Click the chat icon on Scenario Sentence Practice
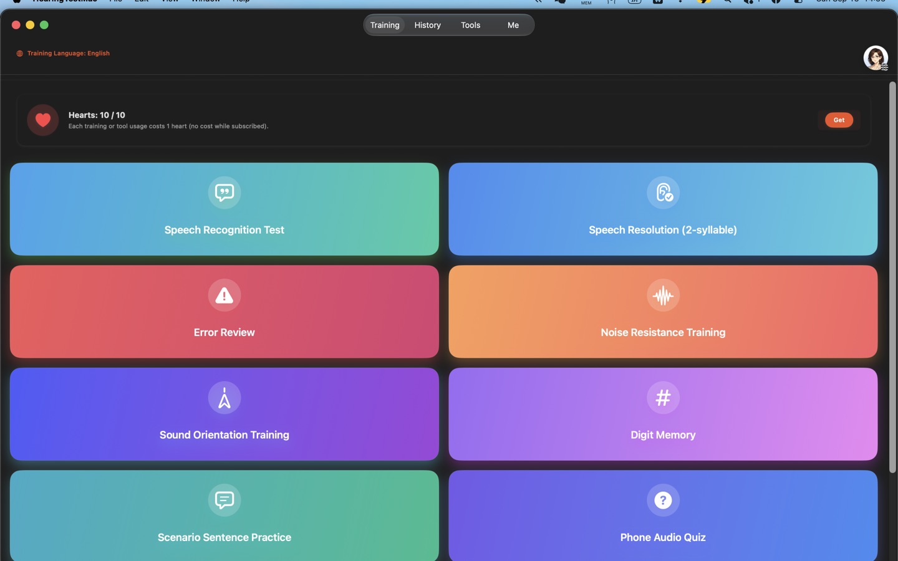This screenshot has width=898, height=561. coord(224,500)
